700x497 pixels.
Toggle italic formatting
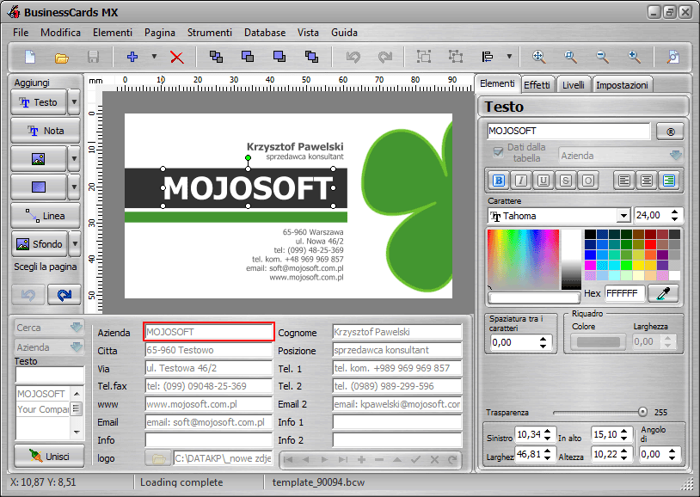click(x=520, y=181)
